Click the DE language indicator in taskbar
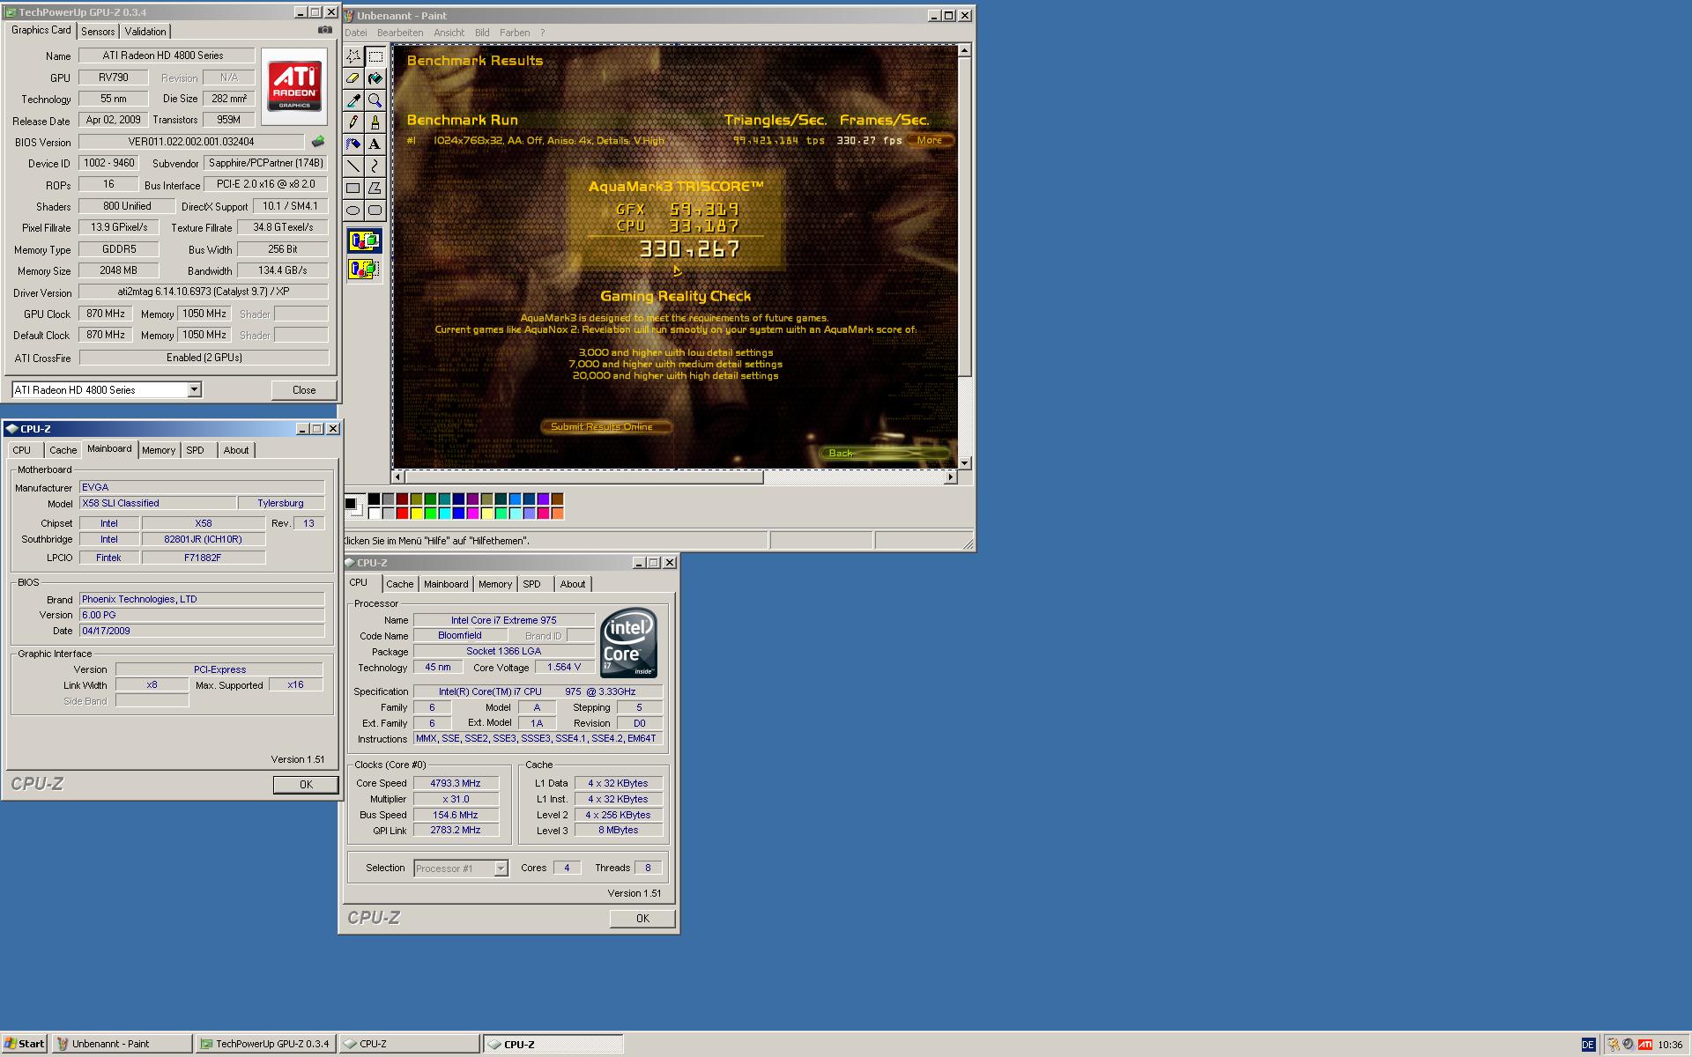 (1588, 1045)
